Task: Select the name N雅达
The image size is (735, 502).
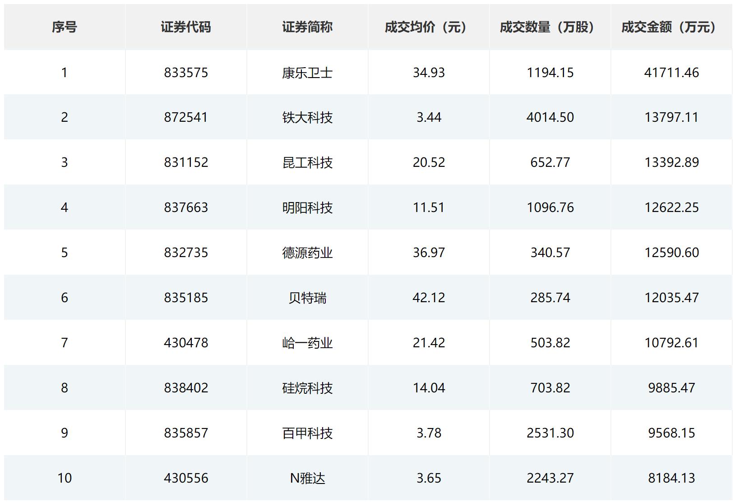Action: [x=307, y=478]
